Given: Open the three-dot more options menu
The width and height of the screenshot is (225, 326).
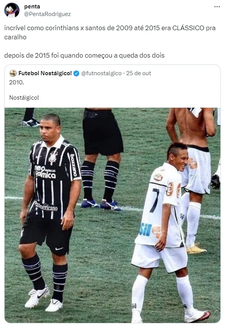Looking at the screenshot, I should [x=217, y=6].
